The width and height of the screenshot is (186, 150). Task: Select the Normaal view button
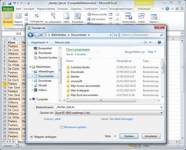point(8,19)
